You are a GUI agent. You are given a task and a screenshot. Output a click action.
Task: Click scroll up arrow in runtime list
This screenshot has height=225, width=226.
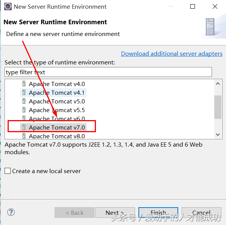(218, 84)
